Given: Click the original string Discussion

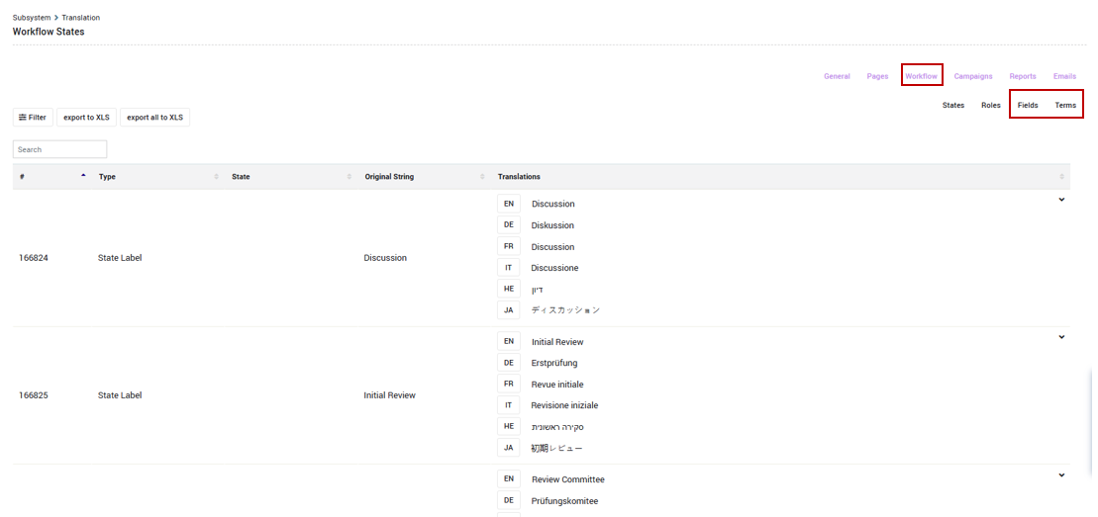Looking at the screenshot, I should 385,257.
